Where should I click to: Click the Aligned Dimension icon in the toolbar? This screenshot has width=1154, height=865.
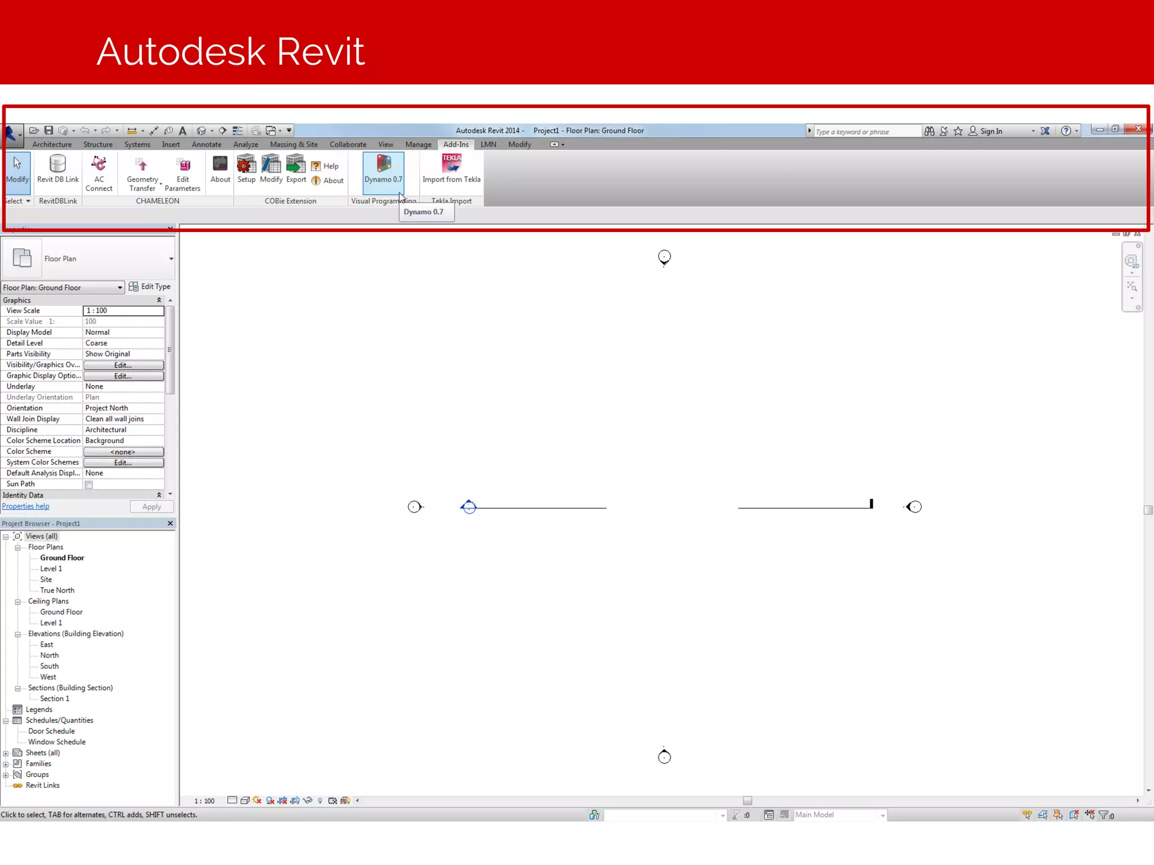(x=154, y=131)
